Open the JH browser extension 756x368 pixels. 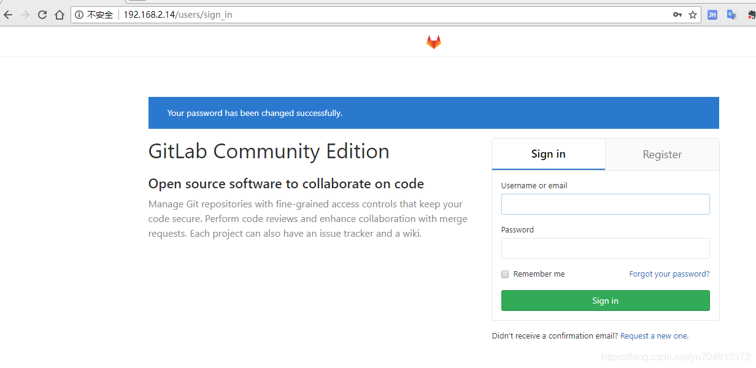[712, 15]
